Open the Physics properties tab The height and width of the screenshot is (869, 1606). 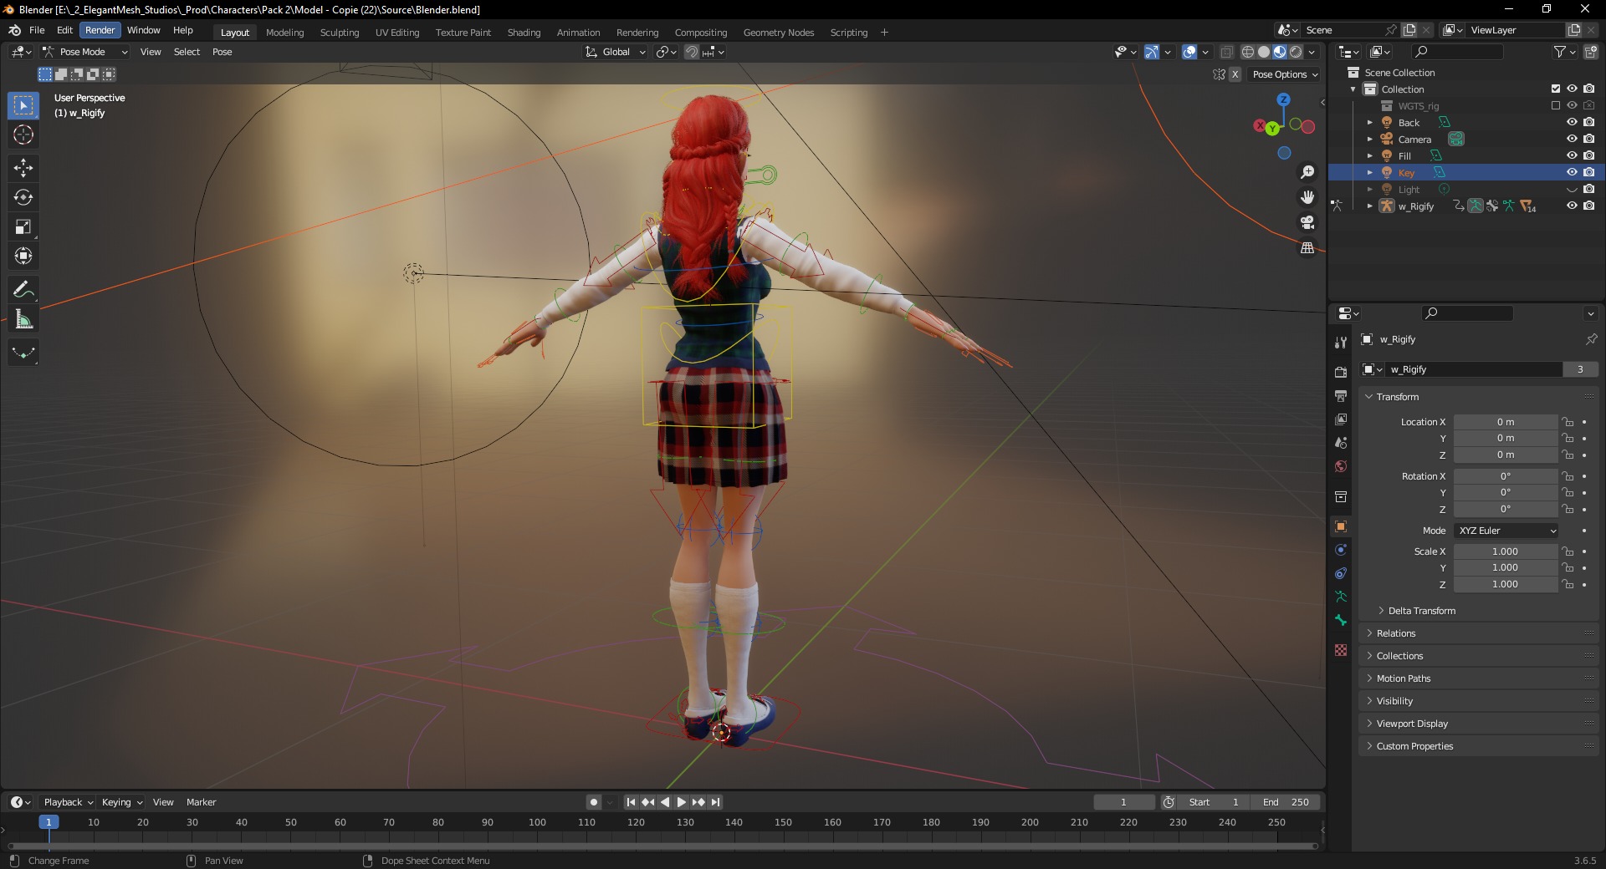(1341, 550)
